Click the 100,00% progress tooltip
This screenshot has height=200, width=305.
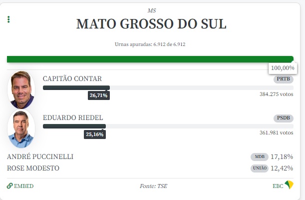tap(283, 68)
